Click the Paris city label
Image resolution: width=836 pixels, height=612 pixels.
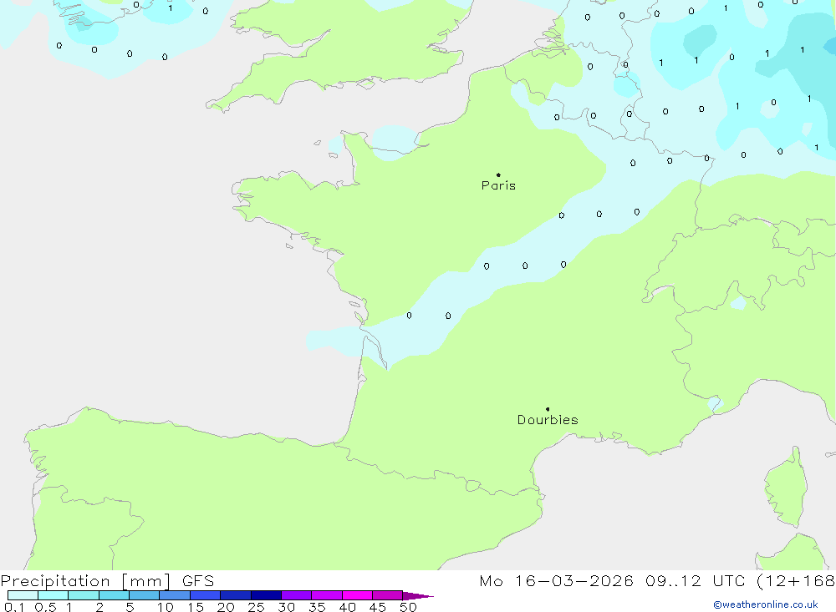[498, 185]
